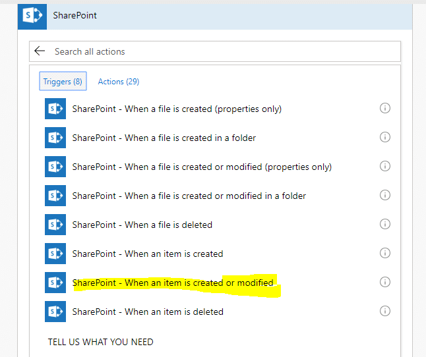Select trigger When an item is created
This screenshot has width=426, height=357.
coord(148,254)
